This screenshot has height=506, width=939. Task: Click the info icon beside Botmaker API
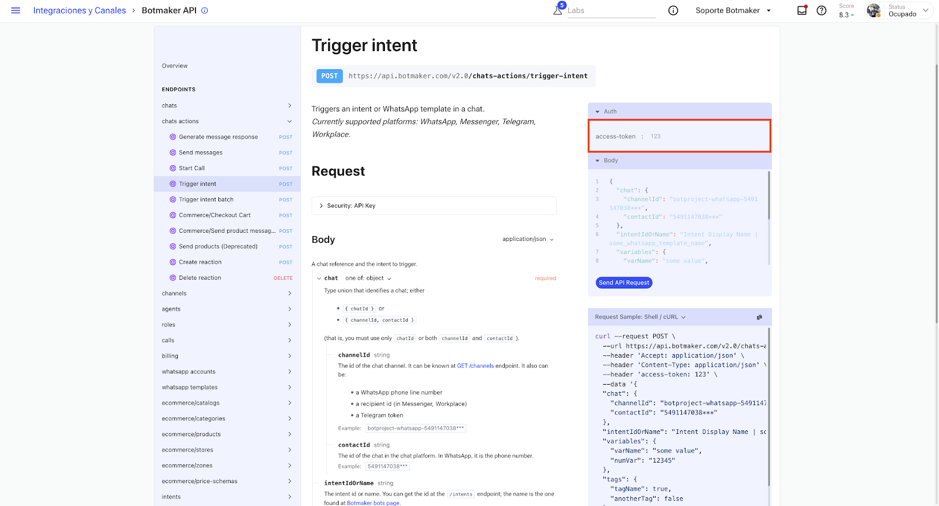(x=205, y=11)
